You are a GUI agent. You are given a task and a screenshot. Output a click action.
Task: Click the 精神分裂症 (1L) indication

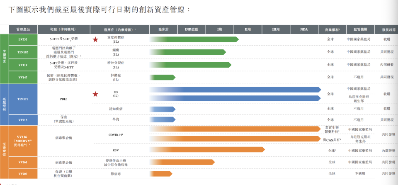point(116,65)
